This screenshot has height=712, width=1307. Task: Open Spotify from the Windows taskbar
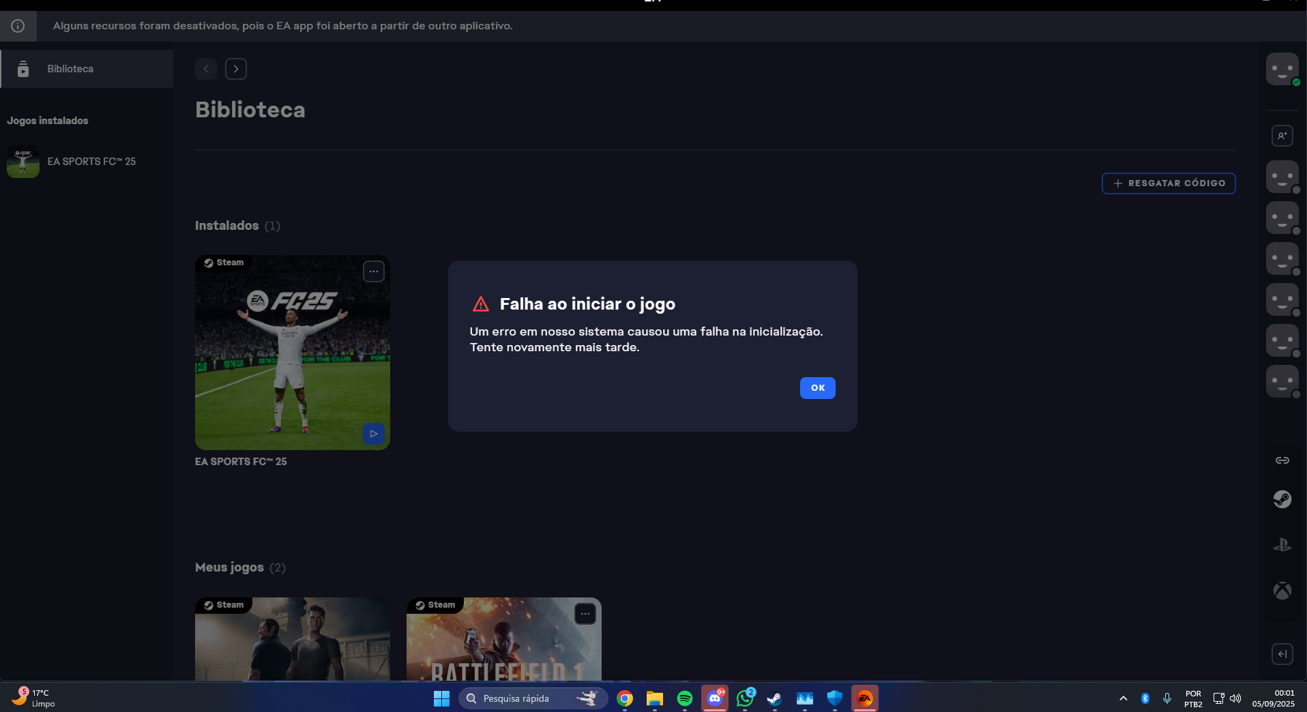684,698
